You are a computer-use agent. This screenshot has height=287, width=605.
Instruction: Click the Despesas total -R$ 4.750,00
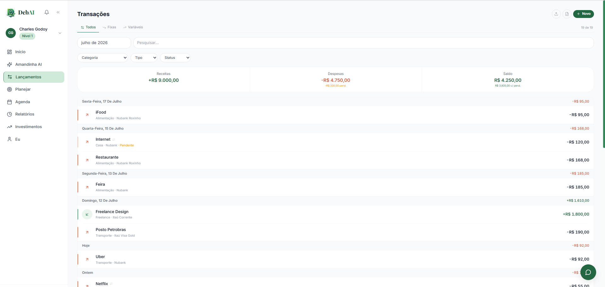[x=336, y=80]
